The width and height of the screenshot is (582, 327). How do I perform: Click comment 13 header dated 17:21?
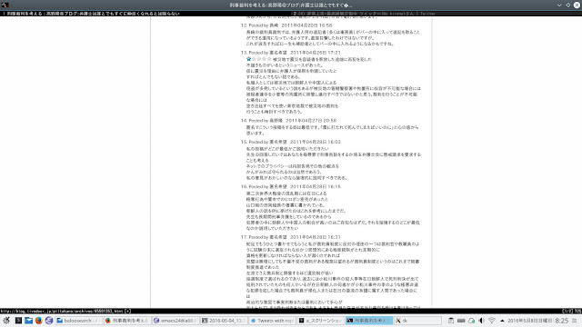pos(291,53)
